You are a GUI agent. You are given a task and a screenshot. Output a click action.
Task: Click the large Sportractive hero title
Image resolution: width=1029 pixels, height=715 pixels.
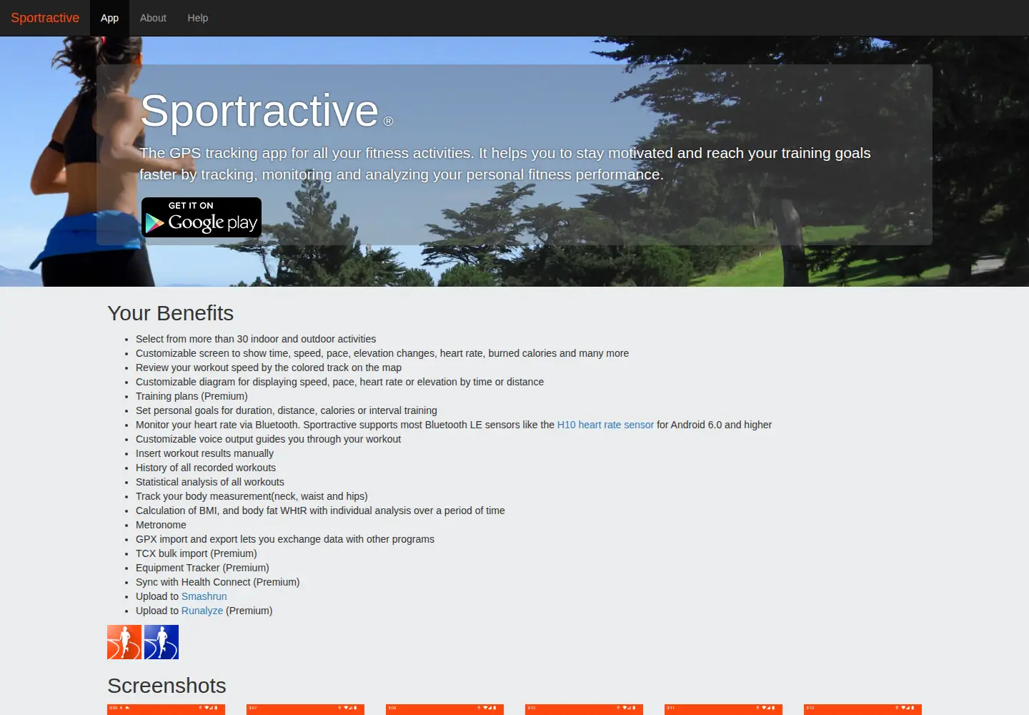coord(259,111)
